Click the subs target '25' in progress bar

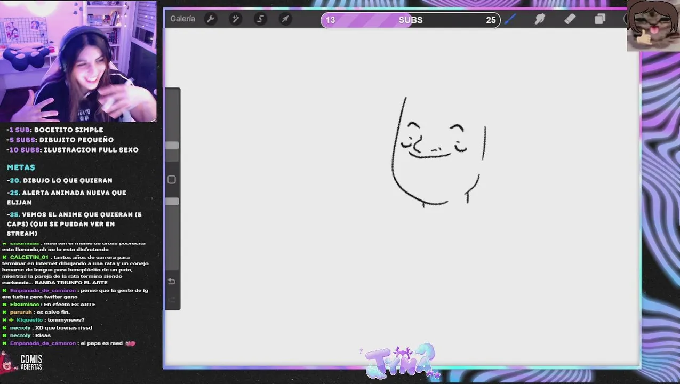[491, 20]
